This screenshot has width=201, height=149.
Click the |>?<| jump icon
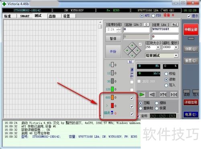(163, 95)
